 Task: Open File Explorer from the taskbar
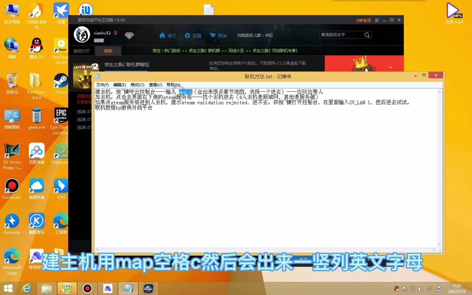(x=47, y=288)
